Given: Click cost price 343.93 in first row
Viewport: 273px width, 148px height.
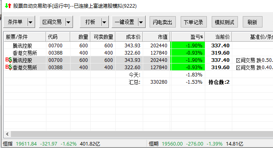Looking at the screenshot, I should 132,46.
